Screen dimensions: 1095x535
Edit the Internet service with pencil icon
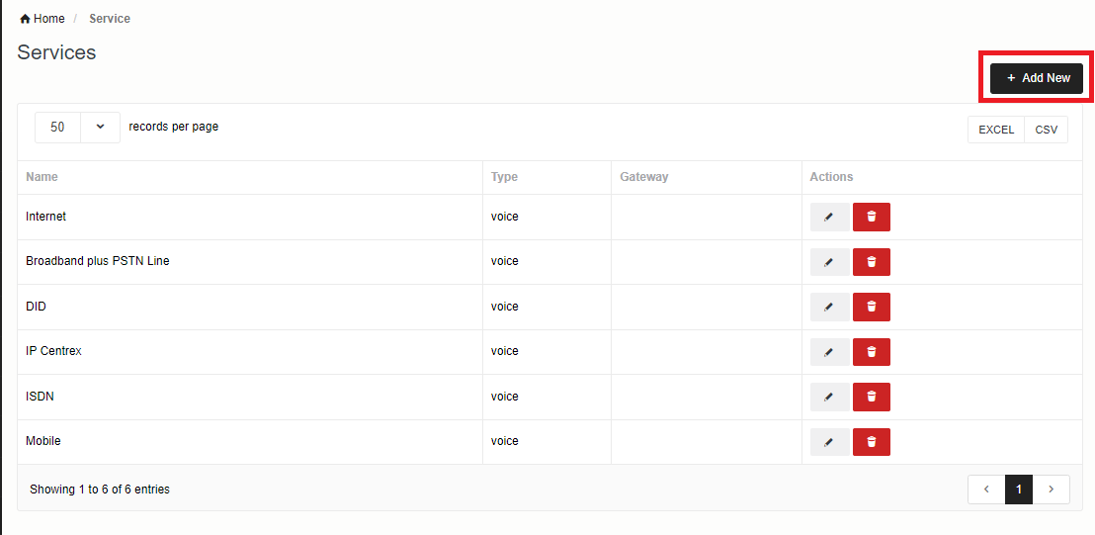pos(829,218)
